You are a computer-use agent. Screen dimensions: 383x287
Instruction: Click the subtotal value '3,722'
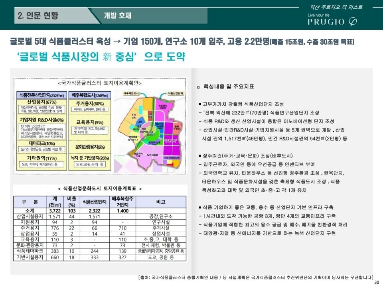click(x=55, y=211)
